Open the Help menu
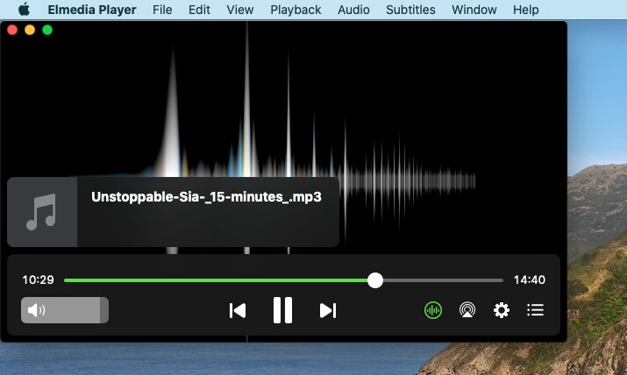627x375 pixels. (x=526, y=10)
